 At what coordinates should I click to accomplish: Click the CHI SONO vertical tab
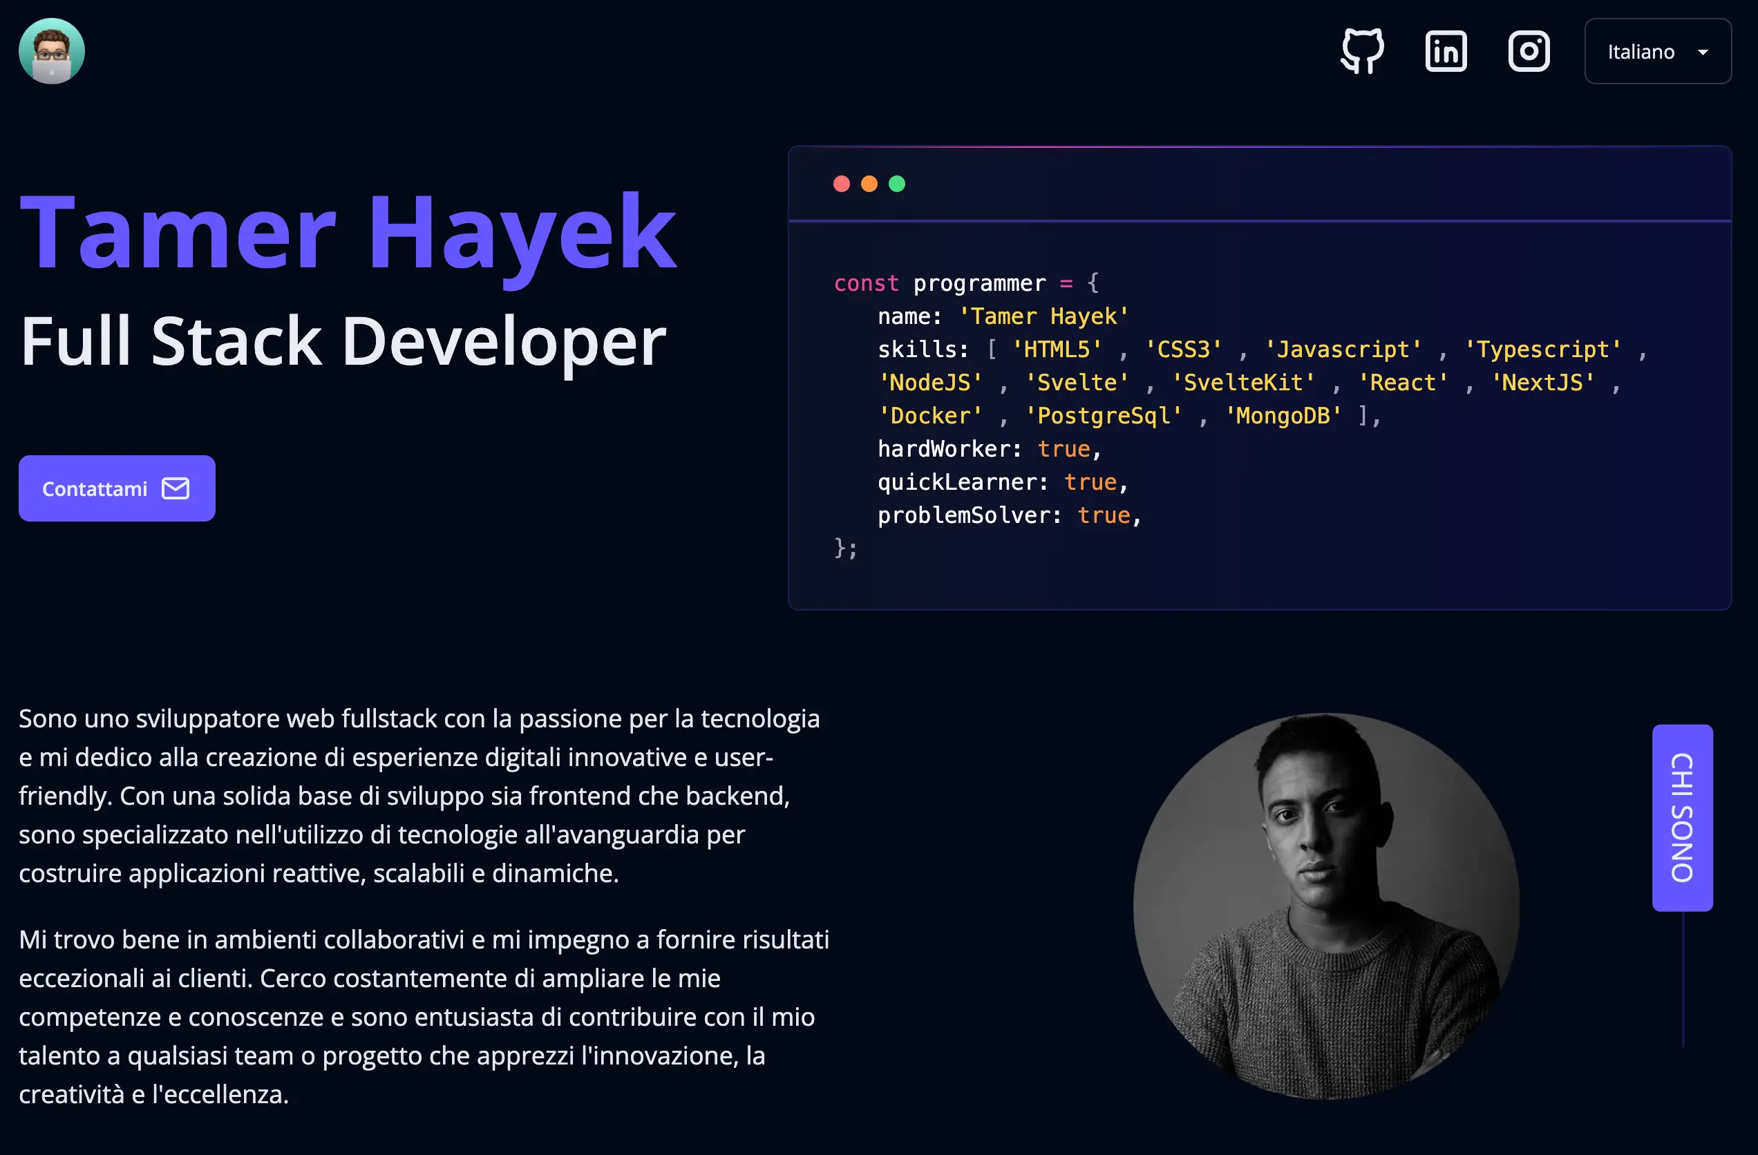click(1682, 817)
